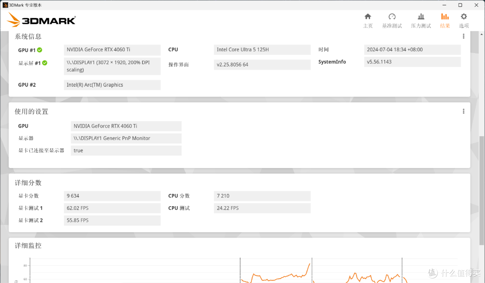The height and width of the screenshot is (283, 485).
Task: Click the CPU field Intel Core Ultra 5 125H
Action: (262, 50)
